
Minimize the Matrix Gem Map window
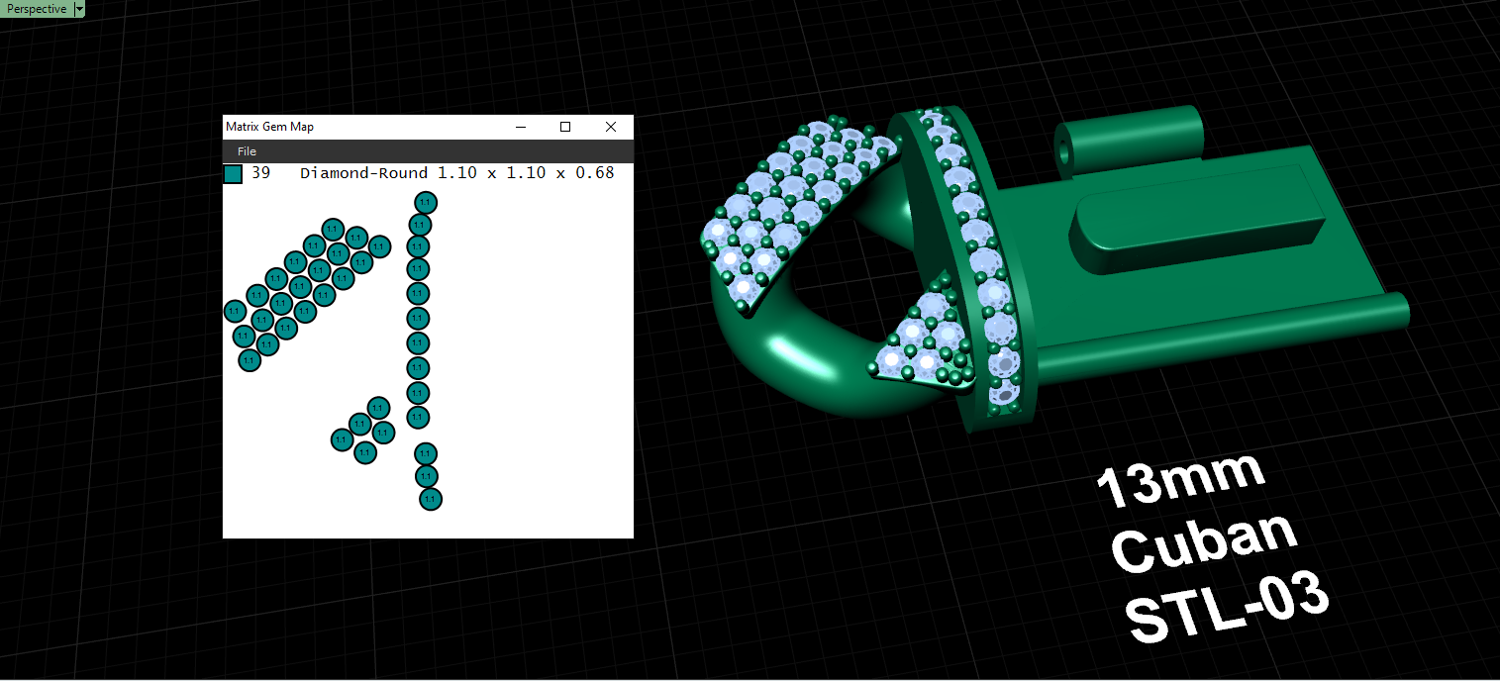tap(520, 127)
